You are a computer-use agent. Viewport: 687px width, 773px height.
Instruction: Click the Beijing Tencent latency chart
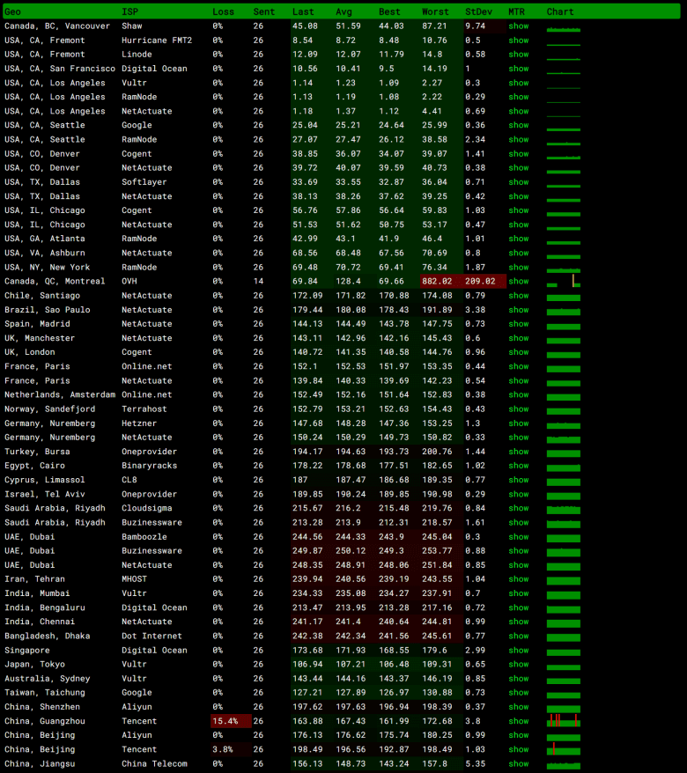[x=564, y=749]
